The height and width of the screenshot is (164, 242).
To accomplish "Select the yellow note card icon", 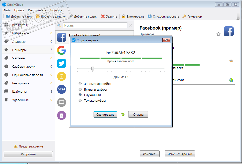I will 62,76.
